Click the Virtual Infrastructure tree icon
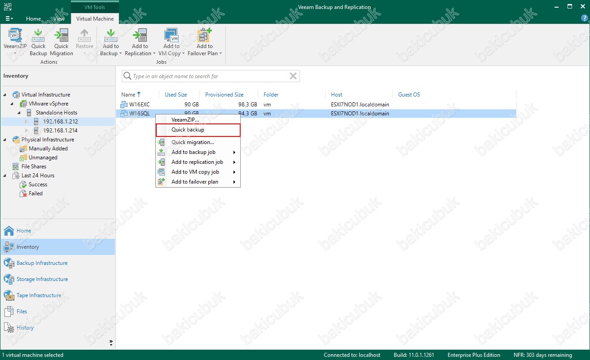The width and height of the screenshot is (590, 360). (x=16, y=95)
